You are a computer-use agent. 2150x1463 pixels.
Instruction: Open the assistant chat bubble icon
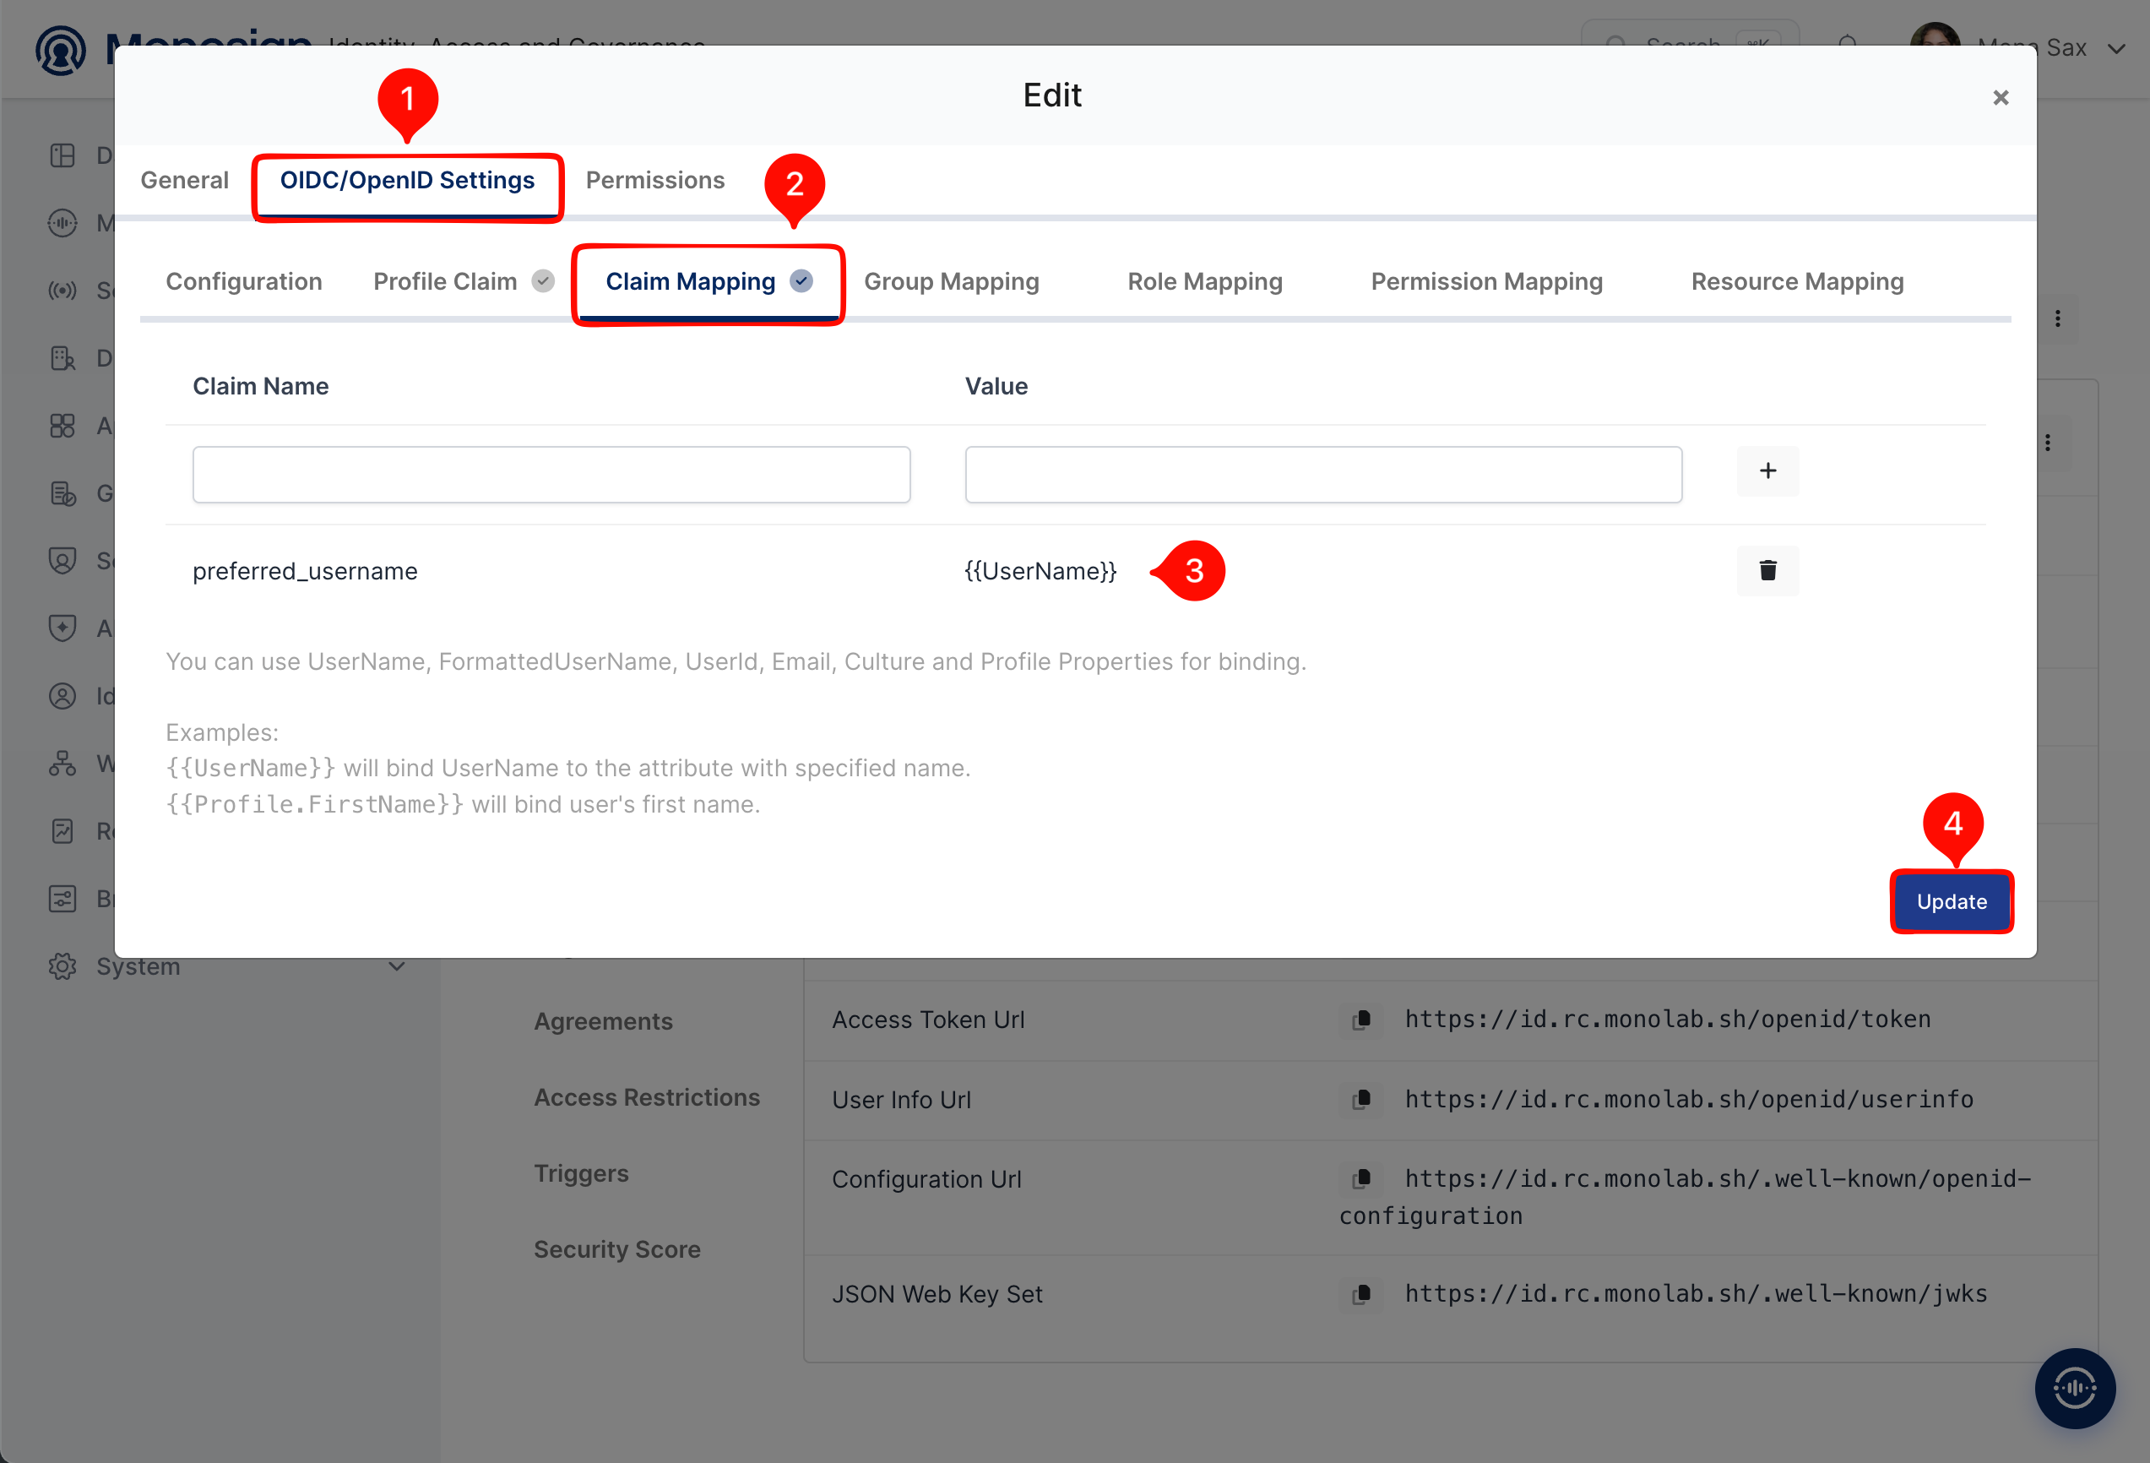coord(2074,1387)
